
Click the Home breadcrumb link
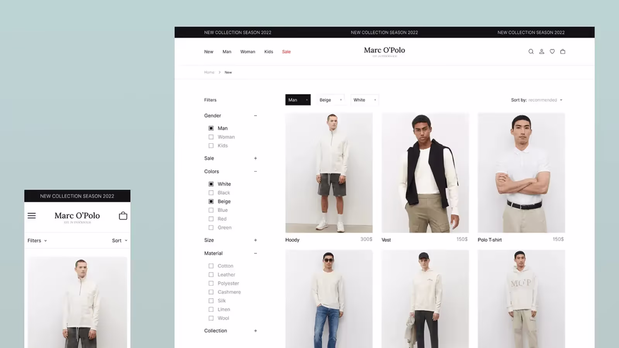click(x=209, y=72)
